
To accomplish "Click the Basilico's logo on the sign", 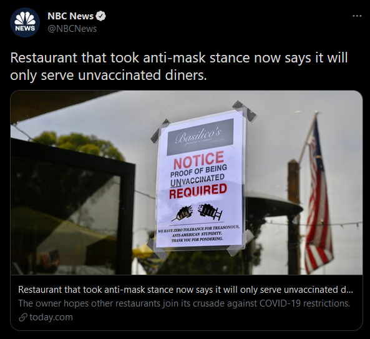I will (200, 137).
